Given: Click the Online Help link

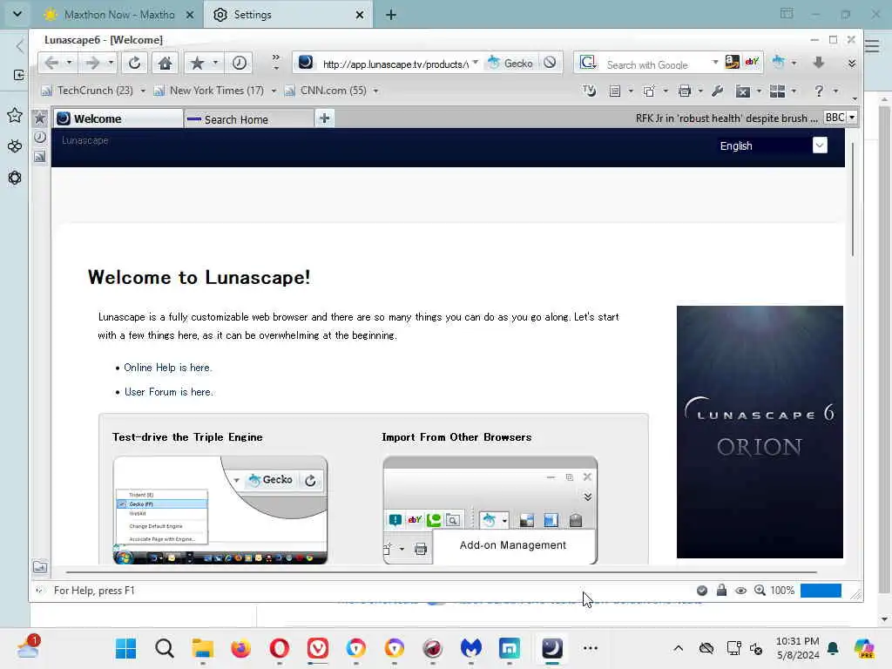Looking at the screenshot, I should pos(168,368).
